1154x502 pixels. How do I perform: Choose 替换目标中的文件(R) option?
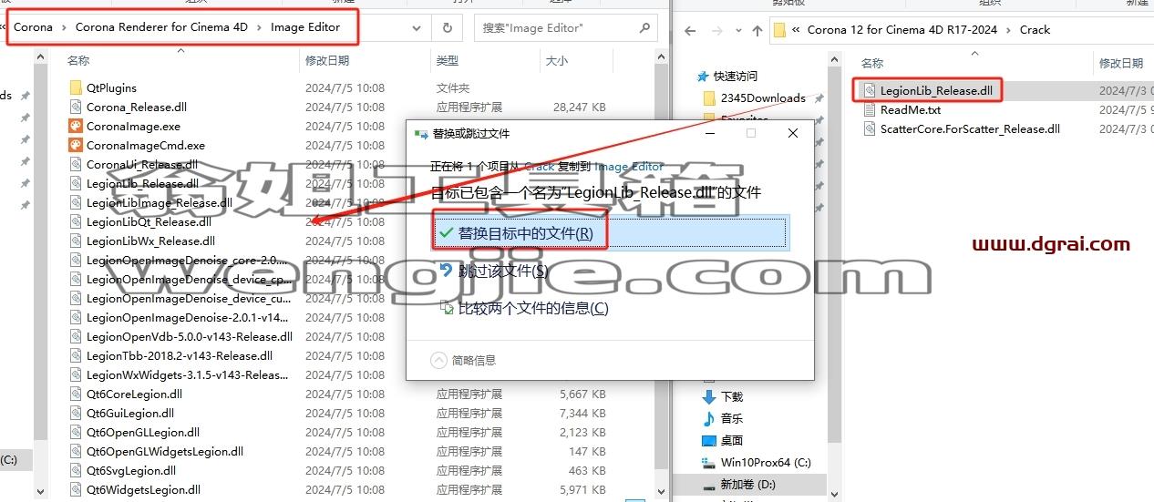[x=608, y=233]
